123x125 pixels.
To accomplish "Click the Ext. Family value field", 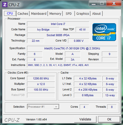I will coord(35,60).
